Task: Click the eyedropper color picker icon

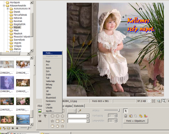Action: point(80,111)
